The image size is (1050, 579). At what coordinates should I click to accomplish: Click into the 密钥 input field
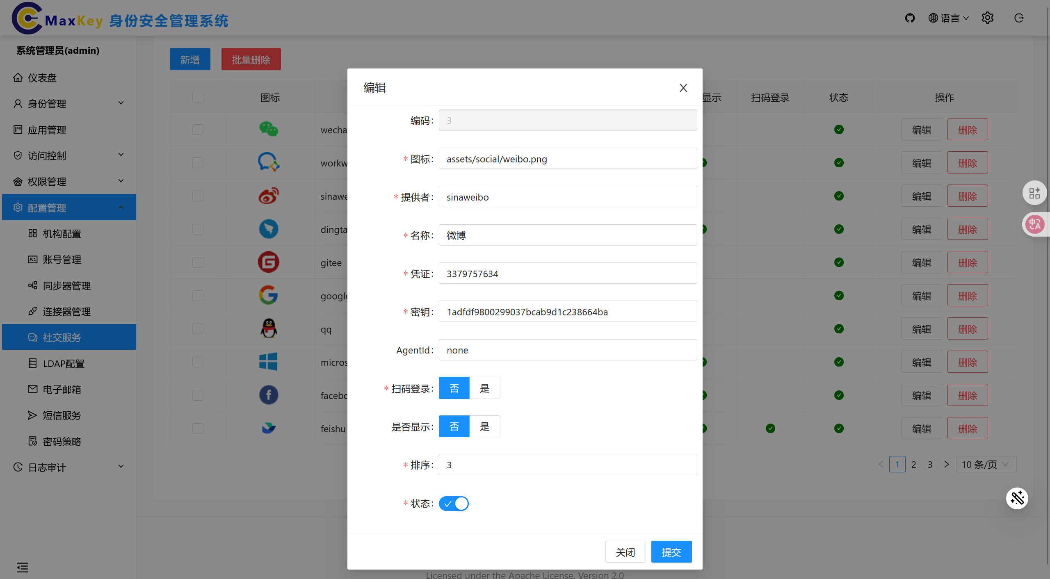(x=568, y=312)
